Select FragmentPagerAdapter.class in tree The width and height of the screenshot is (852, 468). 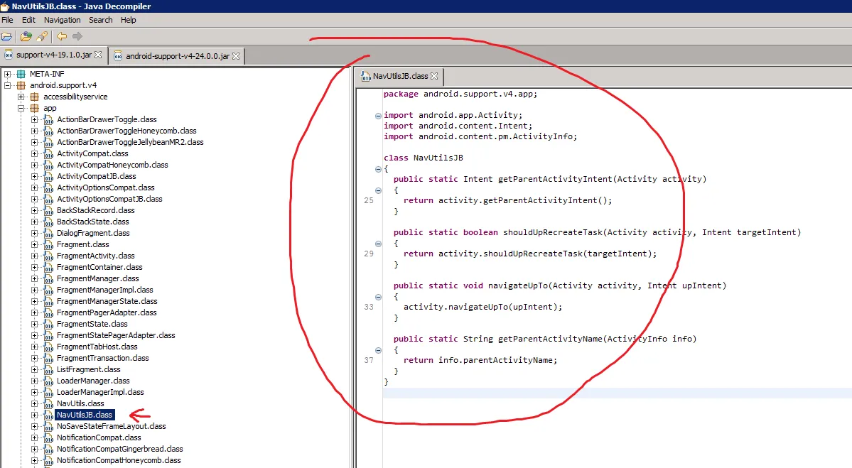pyautogui.click(x=107, y=312)
